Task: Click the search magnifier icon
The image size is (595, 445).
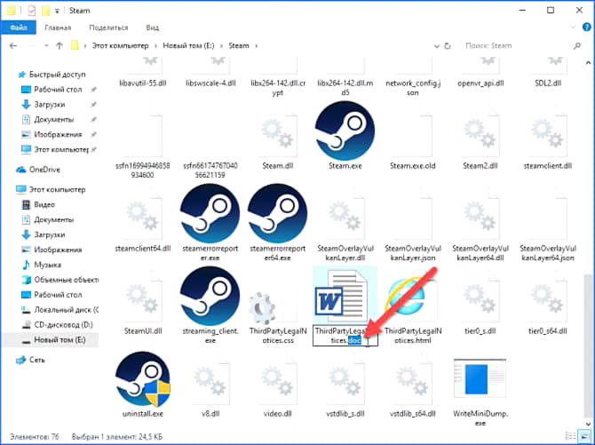Action: tap(577, 45)
